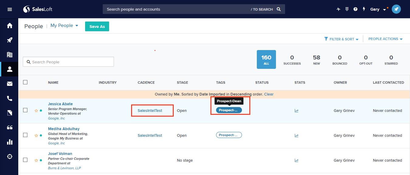This screenshot has height=175, width=410.
Task: Select the Successes count tab
Action: click(292, 60)
